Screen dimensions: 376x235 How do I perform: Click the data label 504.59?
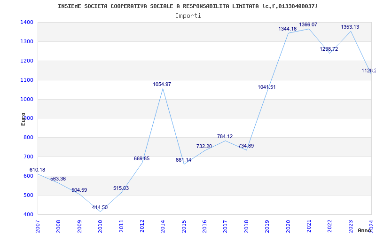click(x=79, y=190)
